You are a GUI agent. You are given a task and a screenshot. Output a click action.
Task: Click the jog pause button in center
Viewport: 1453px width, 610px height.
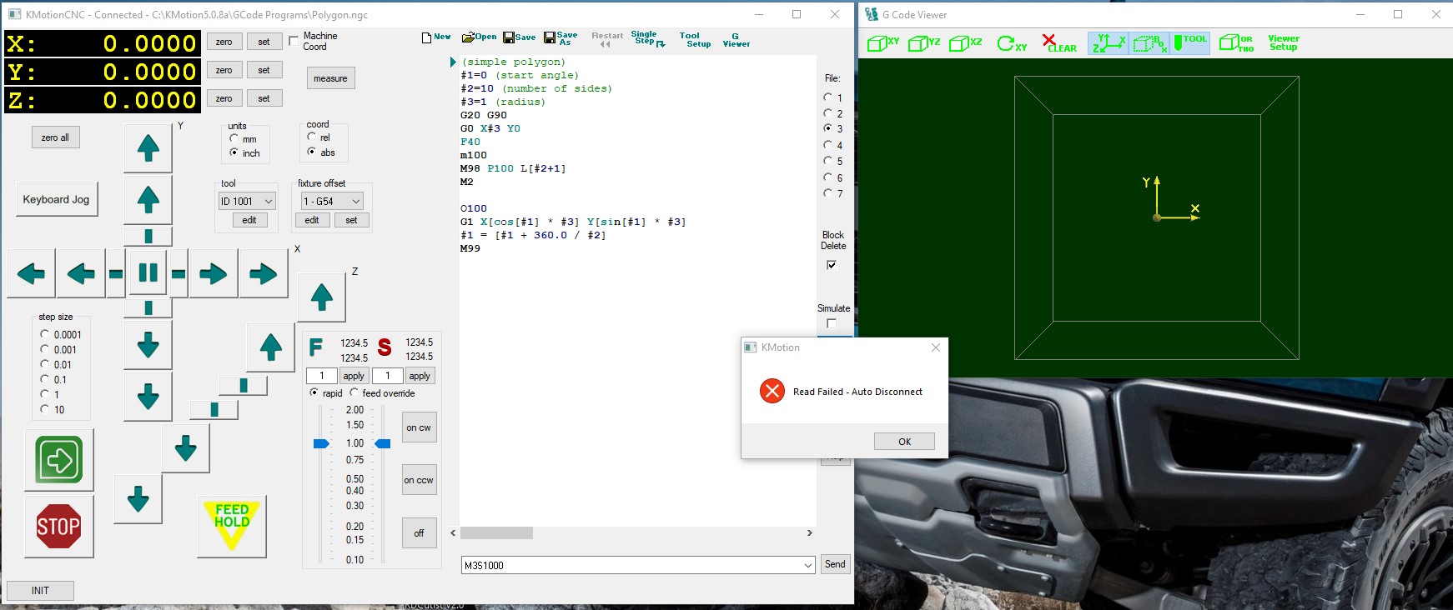148,272
